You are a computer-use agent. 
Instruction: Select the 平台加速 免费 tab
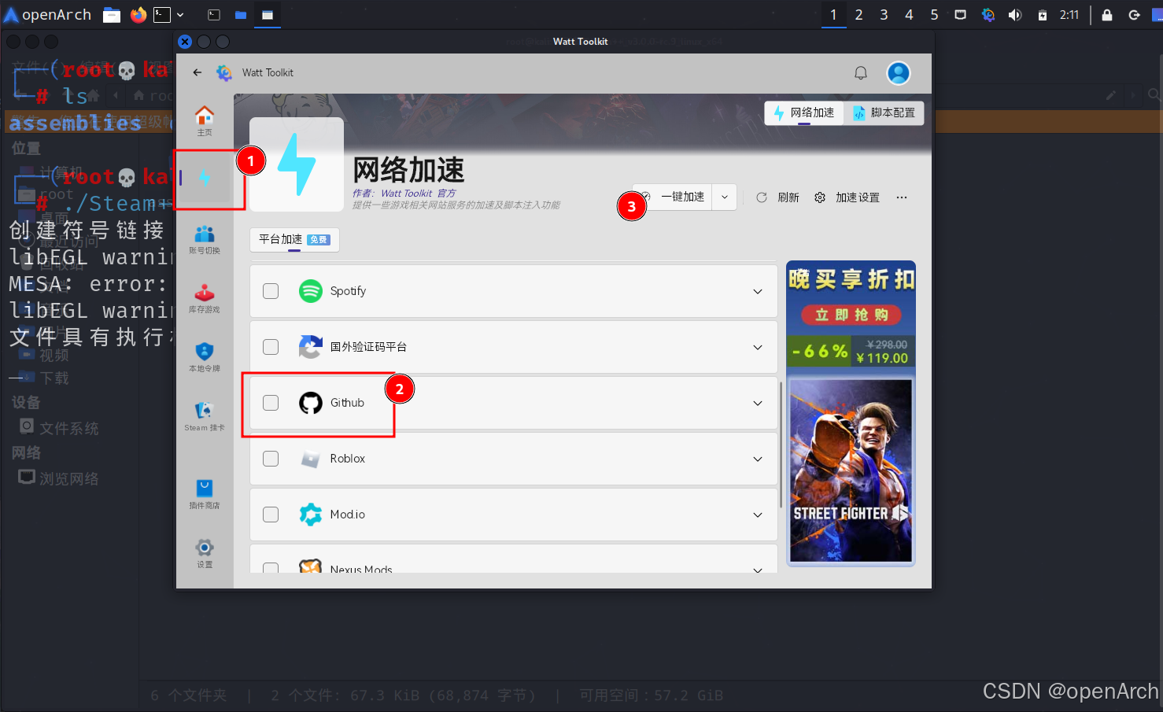tap(294, 239)
